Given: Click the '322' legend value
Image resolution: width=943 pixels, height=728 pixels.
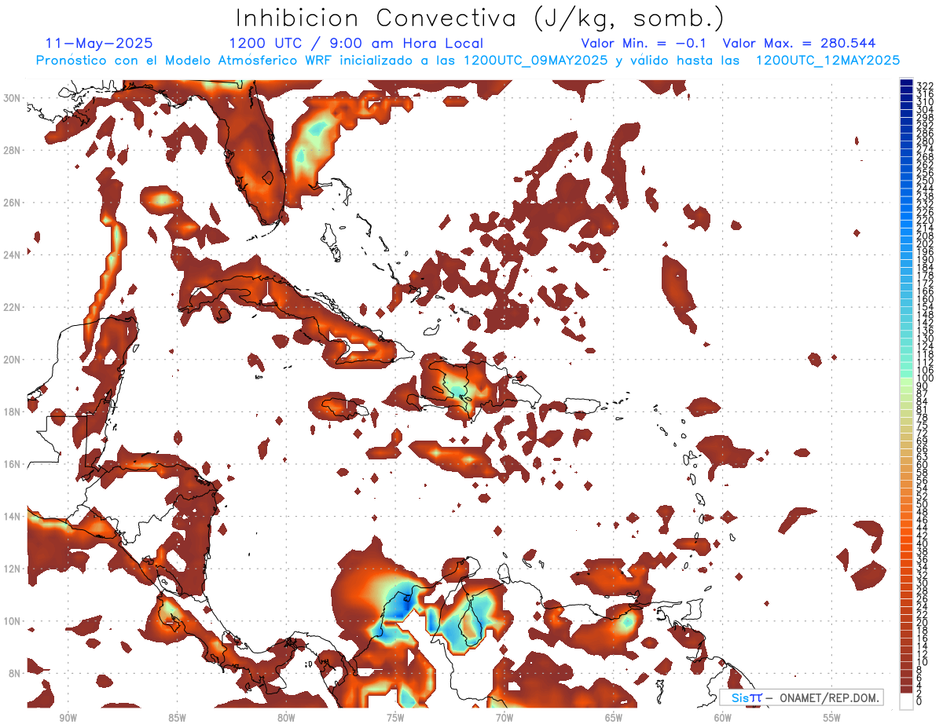Looking at the screenshot, I should point(924,85).
